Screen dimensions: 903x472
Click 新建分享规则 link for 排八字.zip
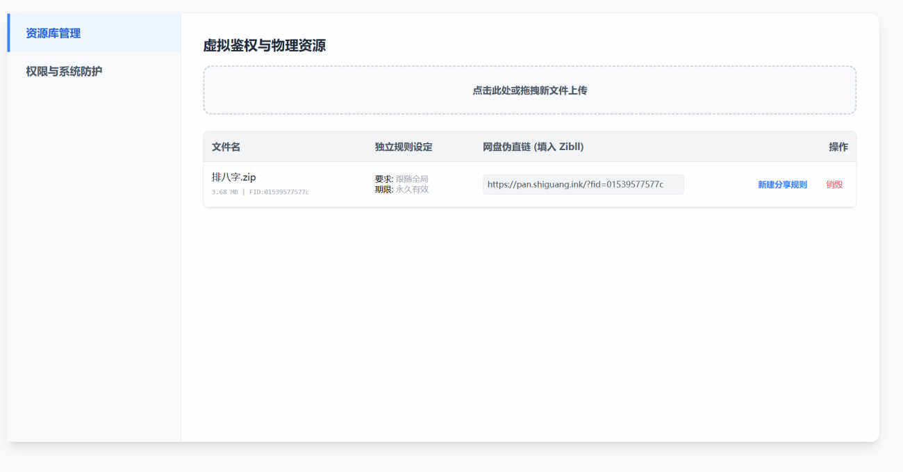[x=782, y=185]
